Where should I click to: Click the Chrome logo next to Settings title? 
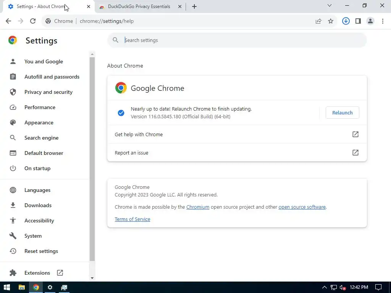click(x=13, y=40)
